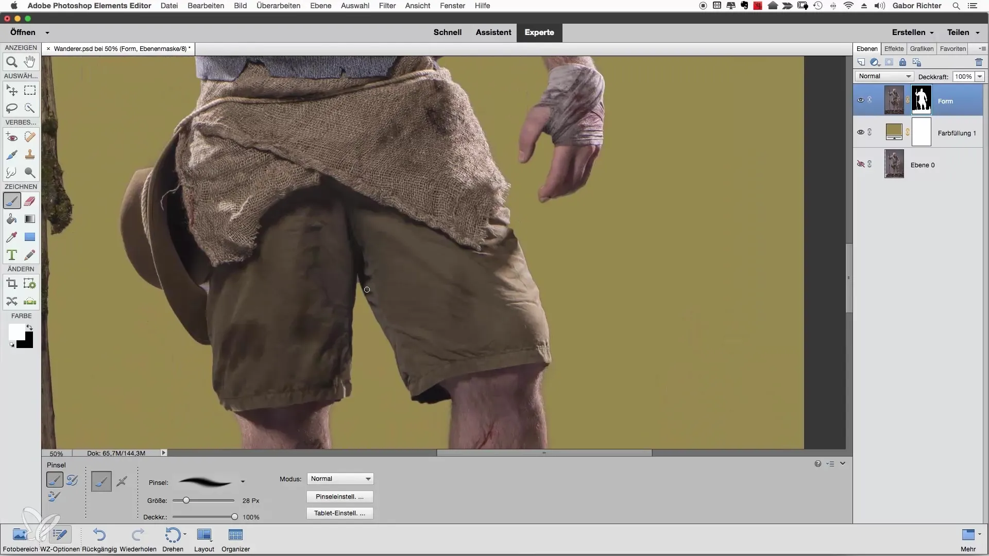Toggle lock transparent pixels

point(917,62)
